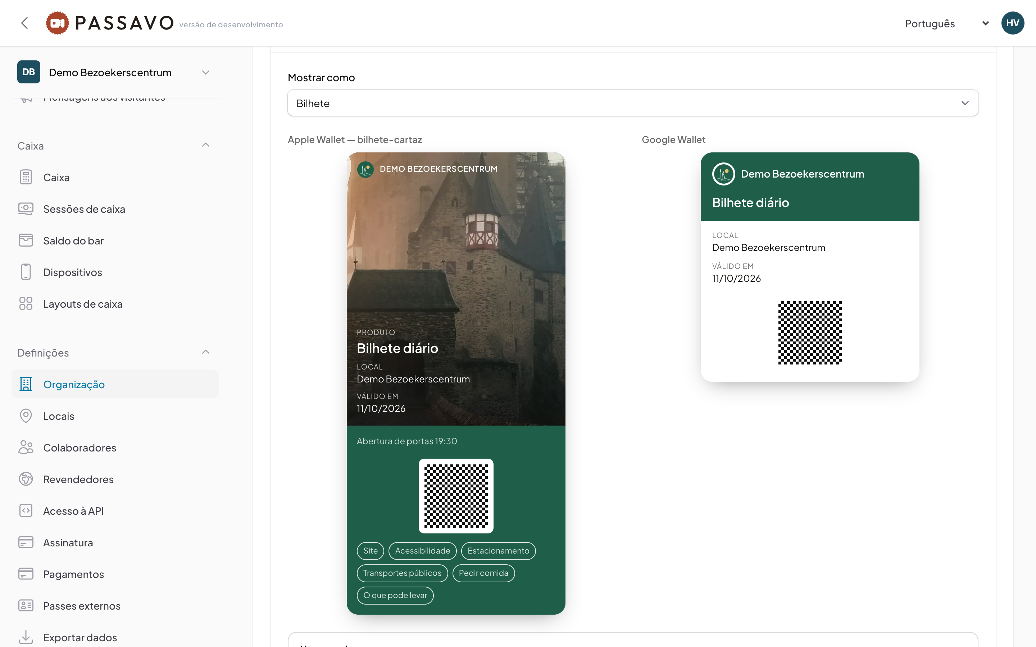Open Layouts de caixa menu item
This screenshot has width=1036, height=647.
[115, 304]
